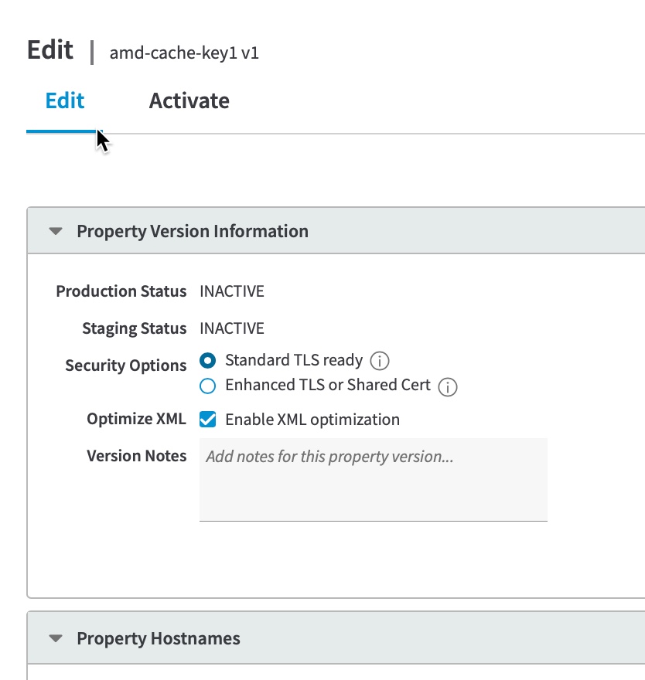
Task: Collapse the Property Version Information triangle
Action: (x=55, y=231)
